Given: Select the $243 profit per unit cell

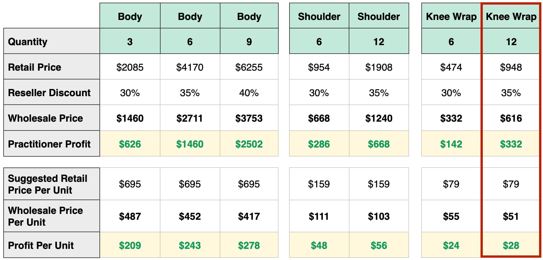Looking at the screenshot, I should 190,245.
